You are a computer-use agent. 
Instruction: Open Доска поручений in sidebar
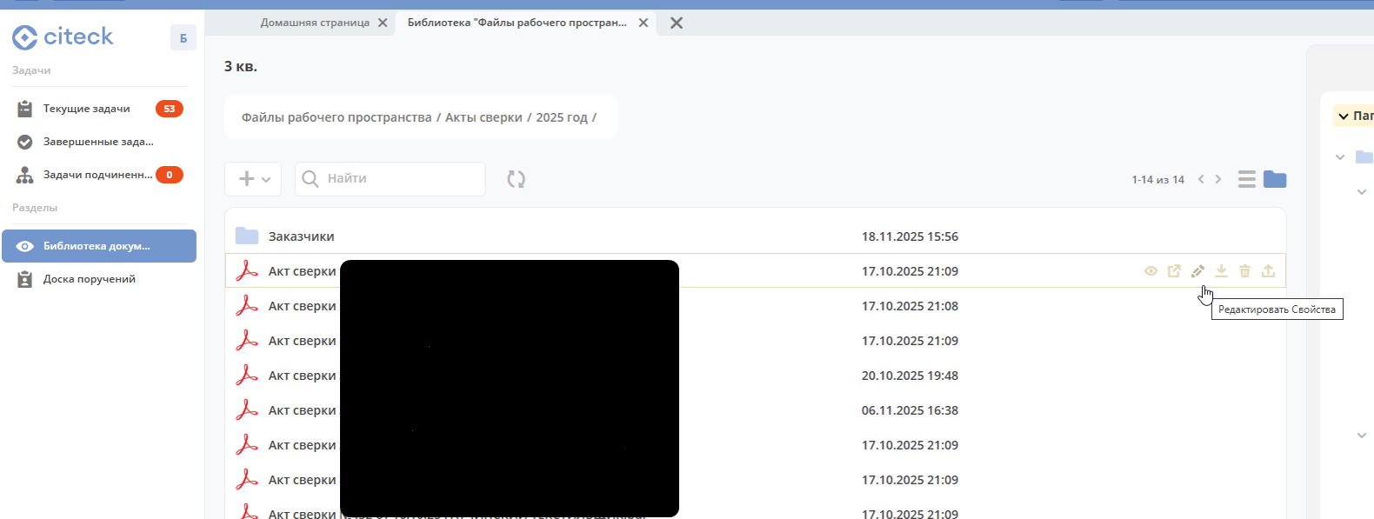[x=89, y=279]
